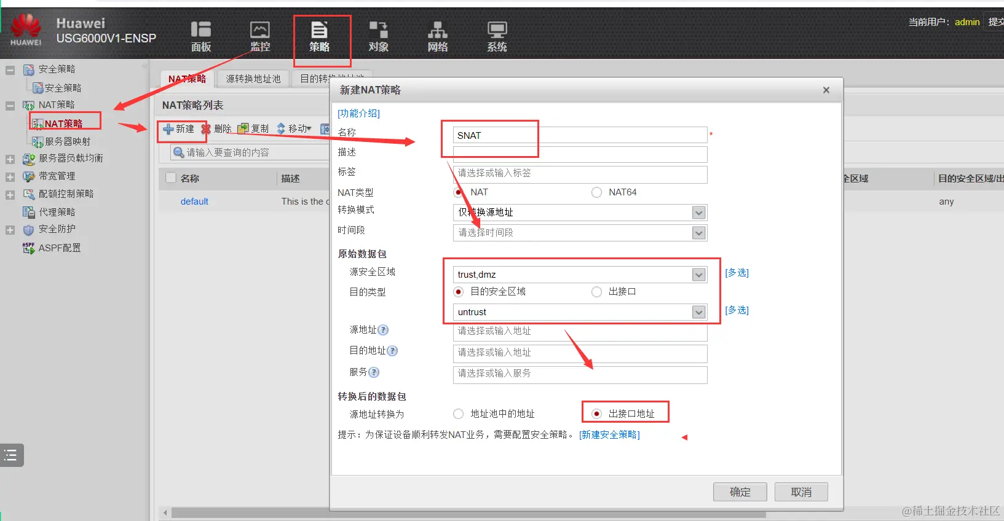Collapse the 安全策略 tree node
Image resolution: width=1004 pixels, height=521 pixels.
pyautogui.click(x=10, y=70)
